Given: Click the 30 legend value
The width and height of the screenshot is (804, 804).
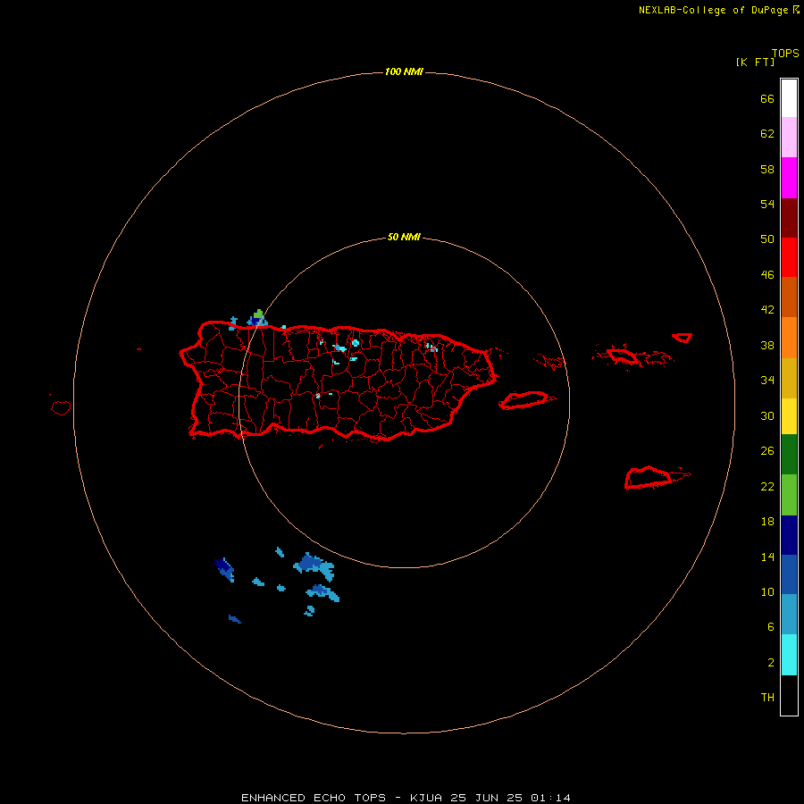Looking at the screenshot, I should (x=767, y=415).
